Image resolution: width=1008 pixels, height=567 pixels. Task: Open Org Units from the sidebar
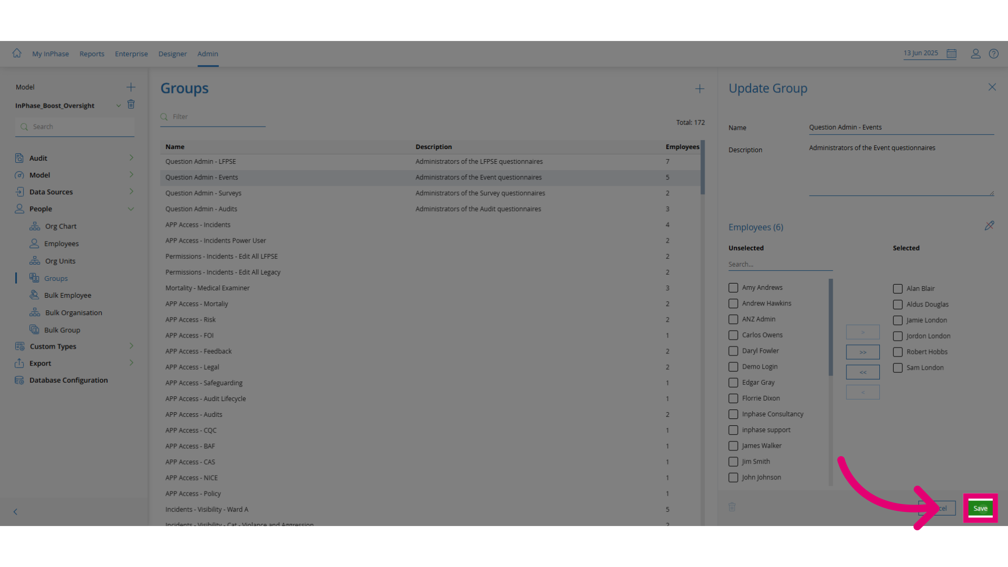60,261
